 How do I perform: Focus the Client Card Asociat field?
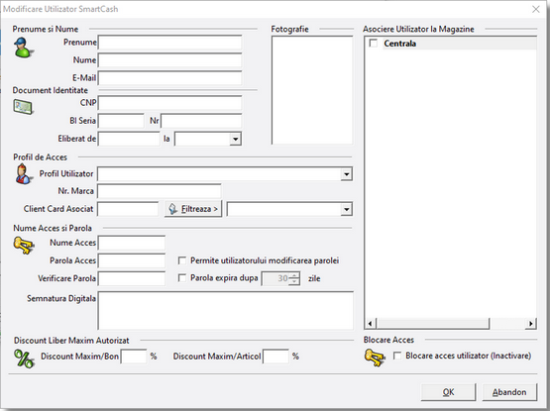[128, 209]
